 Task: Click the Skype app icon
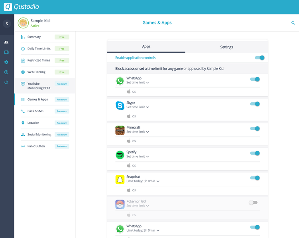[x=120, y=106]
